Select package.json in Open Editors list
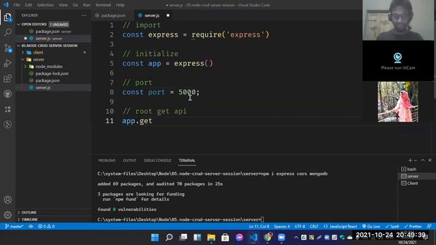This screenshot has height=245, width=436. coord(48,31)
